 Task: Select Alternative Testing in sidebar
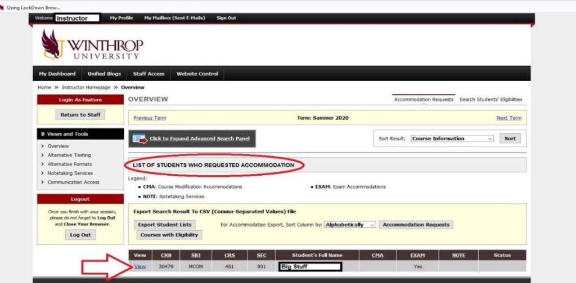pyautogui.click(x=69, y=155)
